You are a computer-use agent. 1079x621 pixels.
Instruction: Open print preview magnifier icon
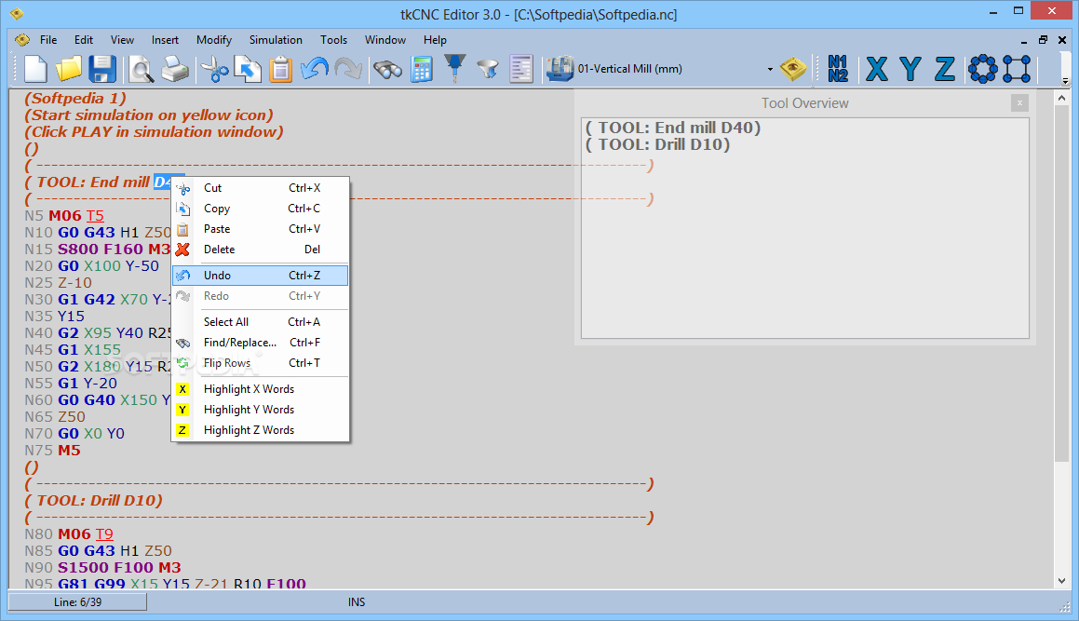click(142, 69)
